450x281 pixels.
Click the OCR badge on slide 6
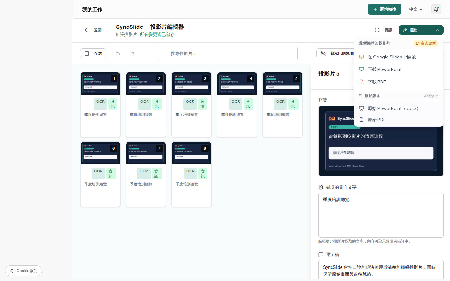coord(98,173)
